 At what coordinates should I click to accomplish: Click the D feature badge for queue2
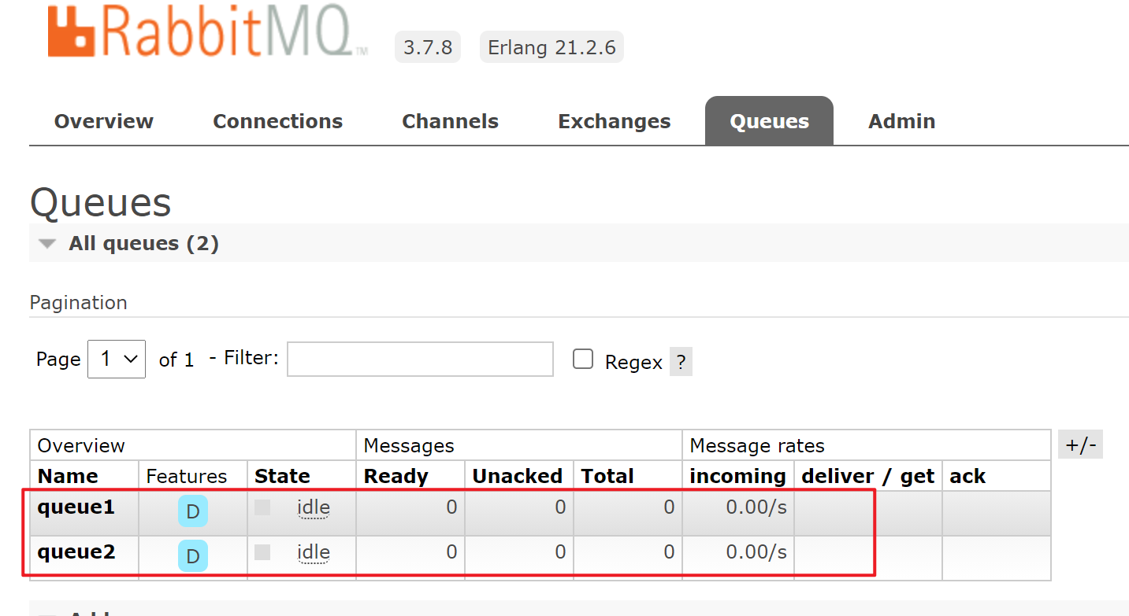(193, 557)
